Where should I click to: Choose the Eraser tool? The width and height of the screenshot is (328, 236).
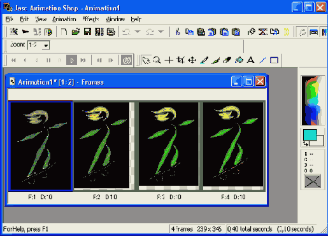point(227,60)
